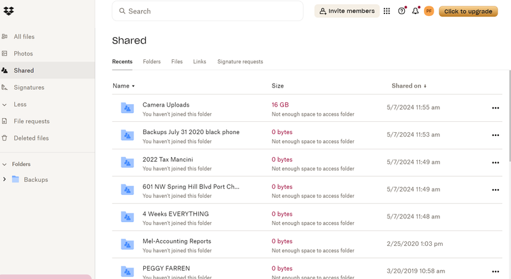Open the Name column sort dropdown

(124, 86)
